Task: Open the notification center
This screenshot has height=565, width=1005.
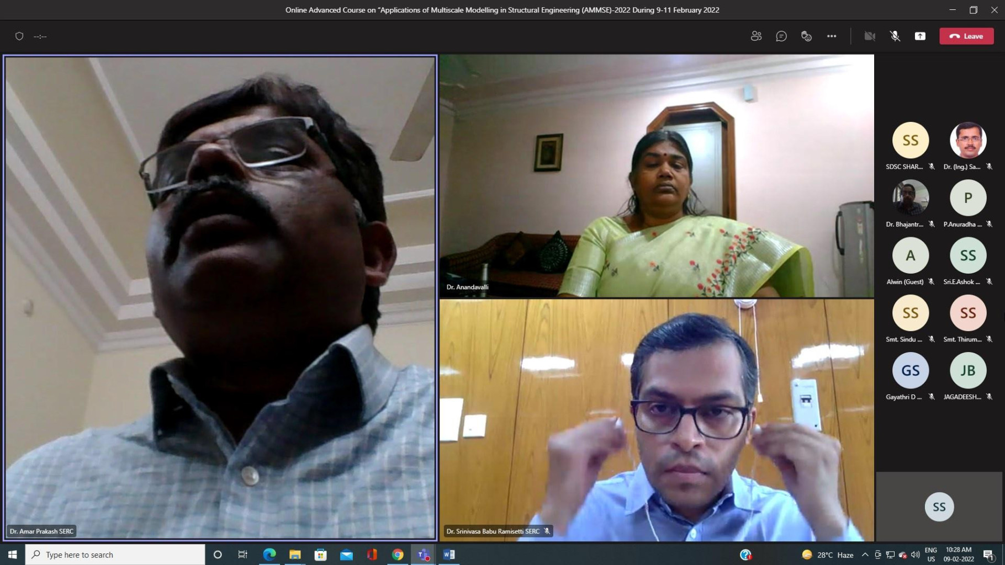Action: click(988, 555)
